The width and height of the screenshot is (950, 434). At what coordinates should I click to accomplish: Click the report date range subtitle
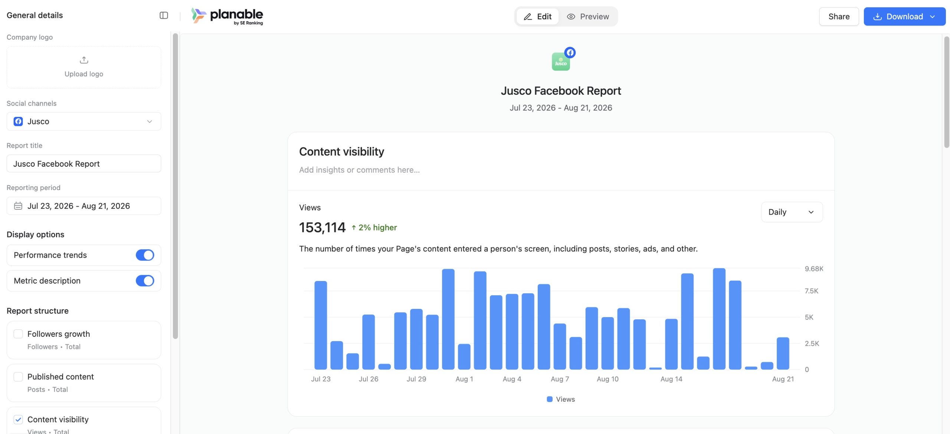coord(561,108)
